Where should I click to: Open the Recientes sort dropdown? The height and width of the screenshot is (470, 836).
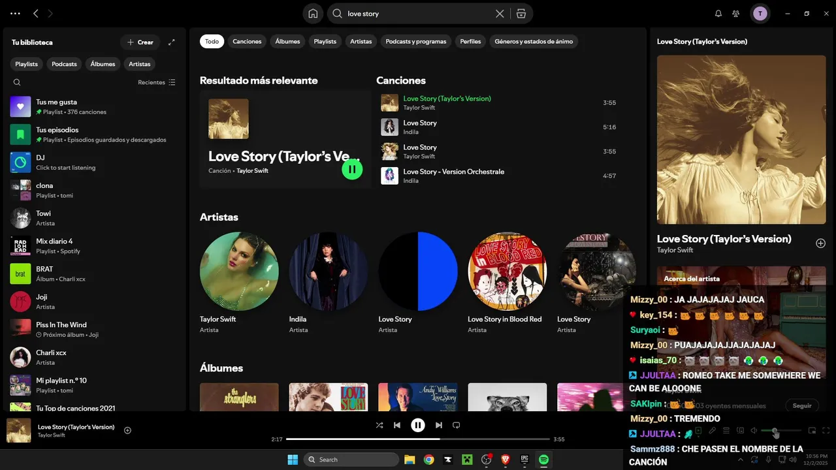pos(157,82)
